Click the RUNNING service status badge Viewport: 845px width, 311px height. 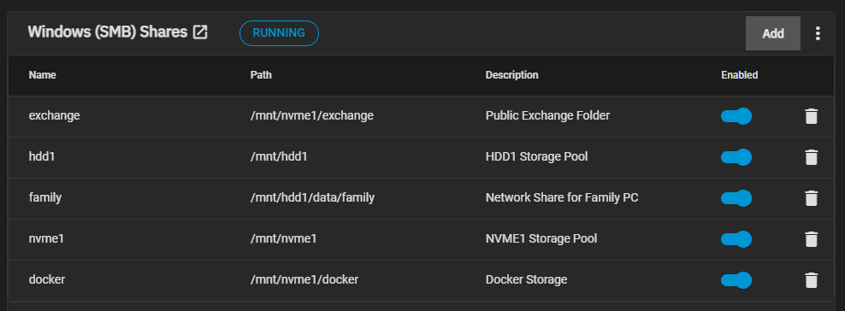coord(279,32)
